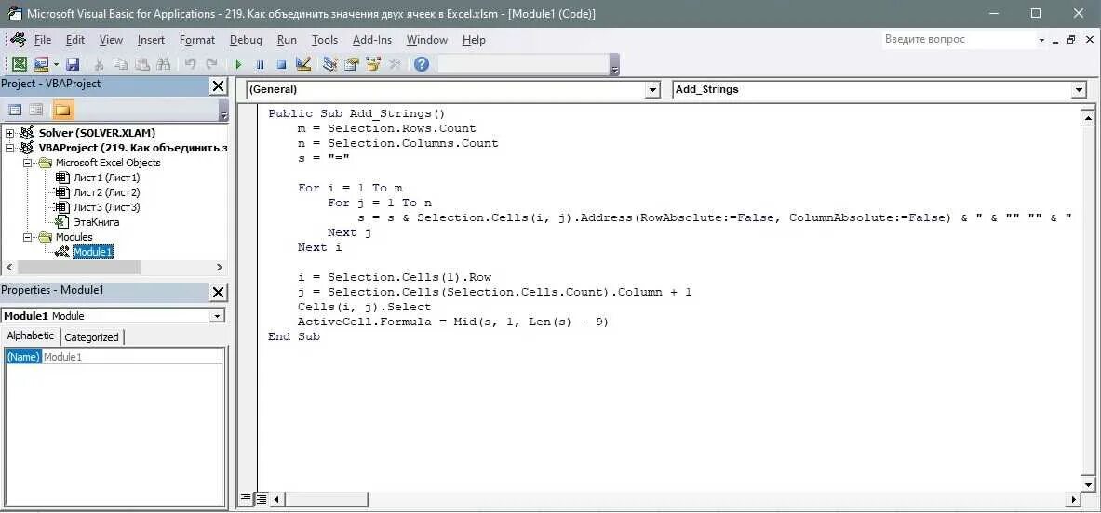Expand the Solver (SOLVER.XLAM) project node

coord(10,133)
